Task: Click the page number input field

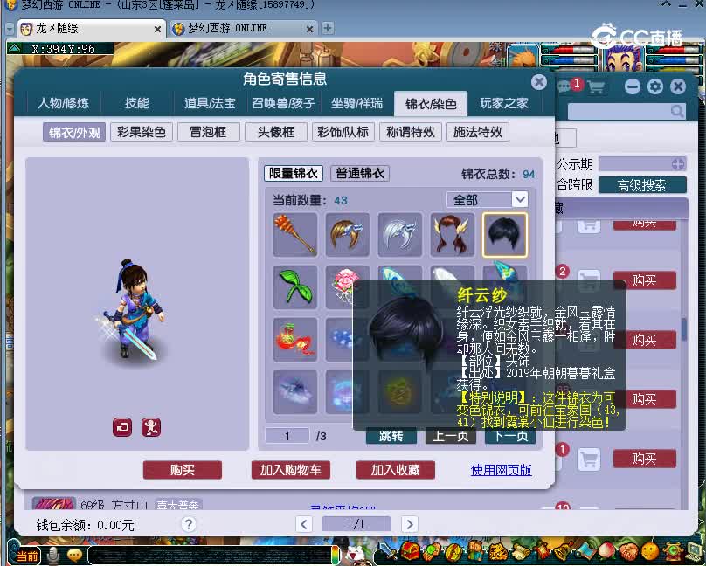Action: (287, 436)
